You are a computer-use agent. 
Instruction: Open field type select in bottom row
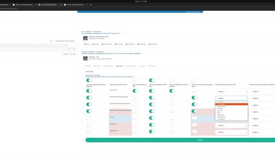(232, 132)
